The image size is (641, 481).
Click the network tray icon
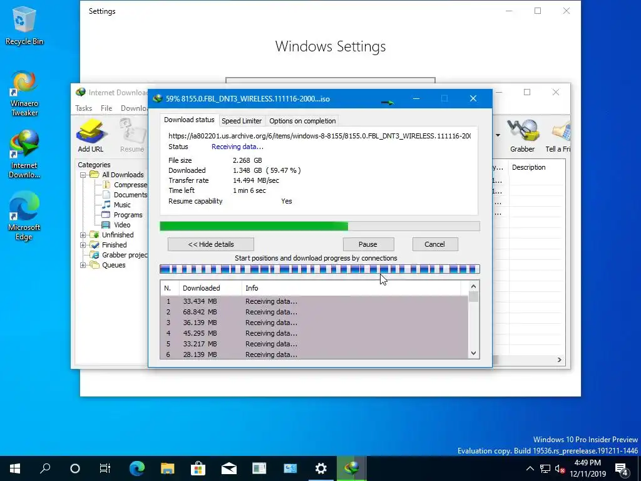click(x=545, y=468)
